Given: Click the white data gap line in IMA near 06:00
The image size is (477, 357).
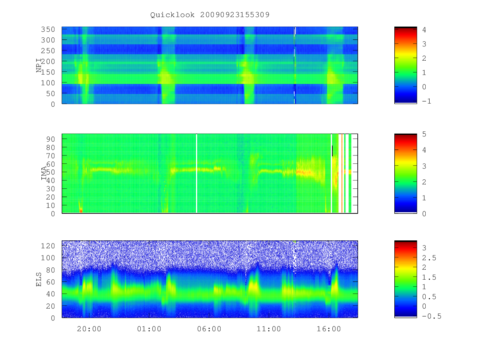Looking at the screenshot, I should 197,173.
